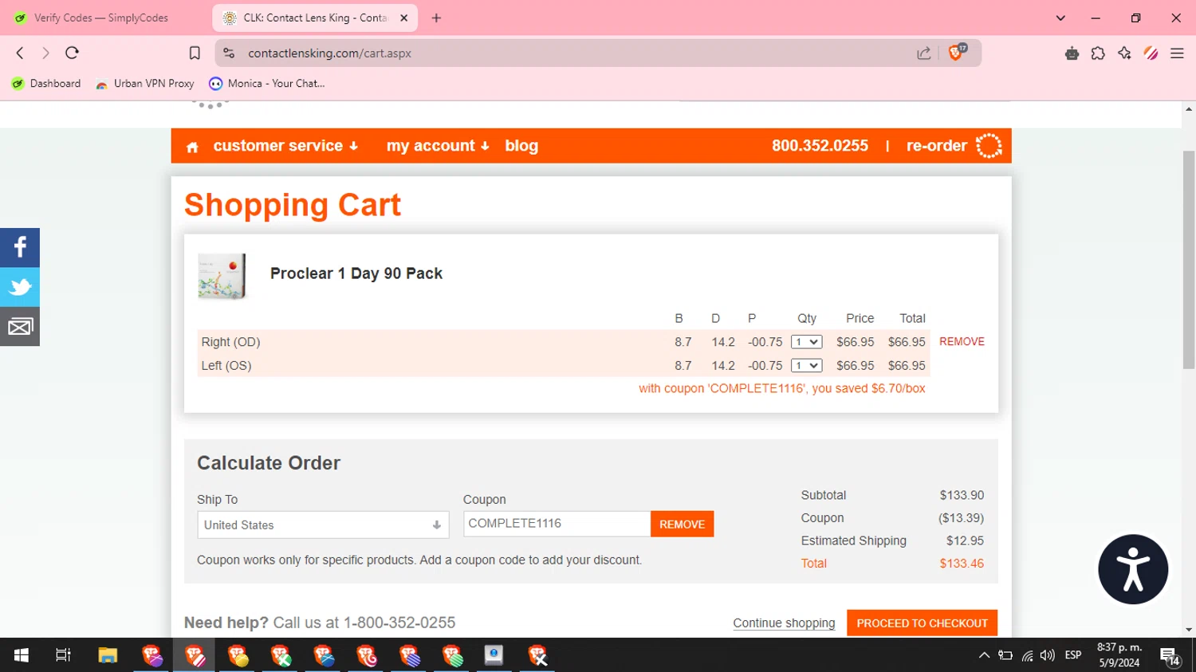Click the 800.352.0255 phone number
The image size is (1196, 672).
point(820,146)
